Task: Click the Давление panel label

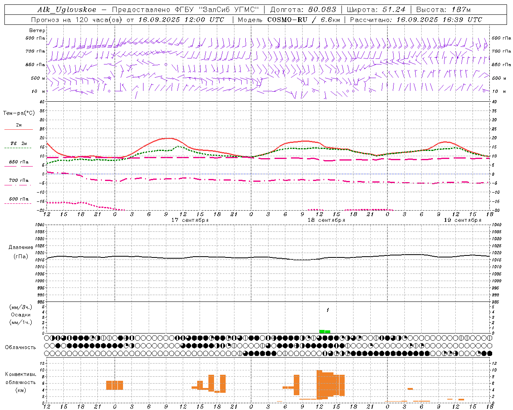Action: pos(21,247)
